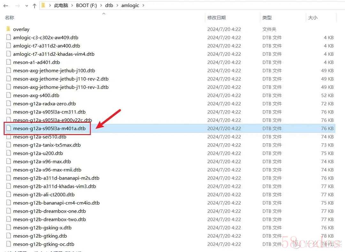Sort by 名称 column header
This screenshot has width=345, height=252.
tap(10, 18)
